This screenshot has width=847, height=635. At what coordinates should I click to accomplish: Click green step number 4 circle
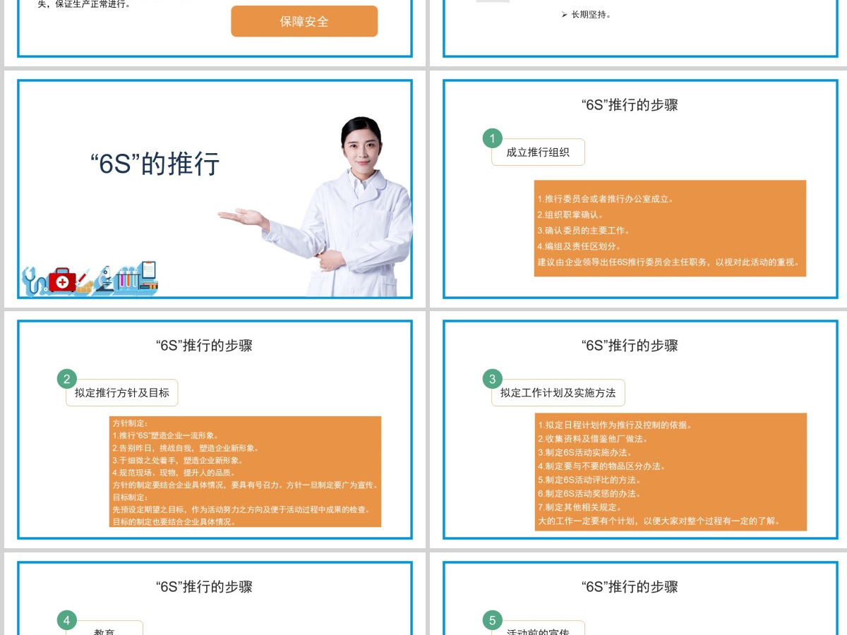point(66,620)
